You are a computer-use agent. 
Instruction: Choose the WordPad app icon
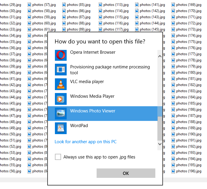tap(61, 128)
